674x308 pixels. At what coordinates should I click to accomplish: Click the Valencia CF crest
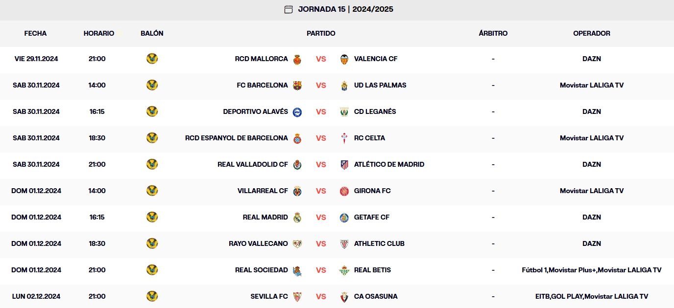click(344, 59)
